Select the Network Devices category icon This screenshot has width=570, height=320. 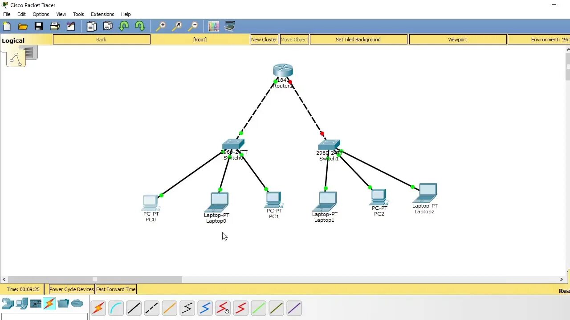coord(8,304)
